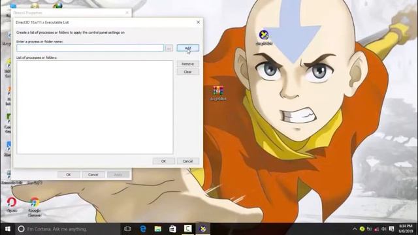This screenshot has width=418, height=235.
Task: Show hidden system tray icons
Action: (355, 229)
